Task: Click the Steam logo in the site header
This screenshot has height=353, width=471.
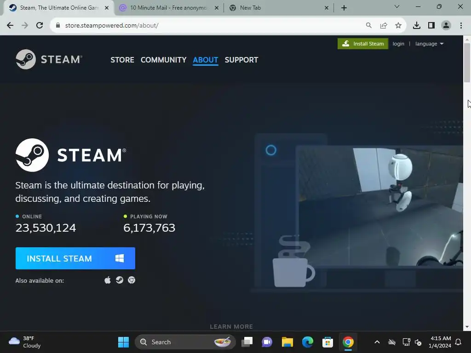Action: (49, 59)
